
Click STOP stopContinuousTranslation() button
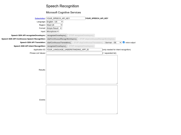(88, 42)
